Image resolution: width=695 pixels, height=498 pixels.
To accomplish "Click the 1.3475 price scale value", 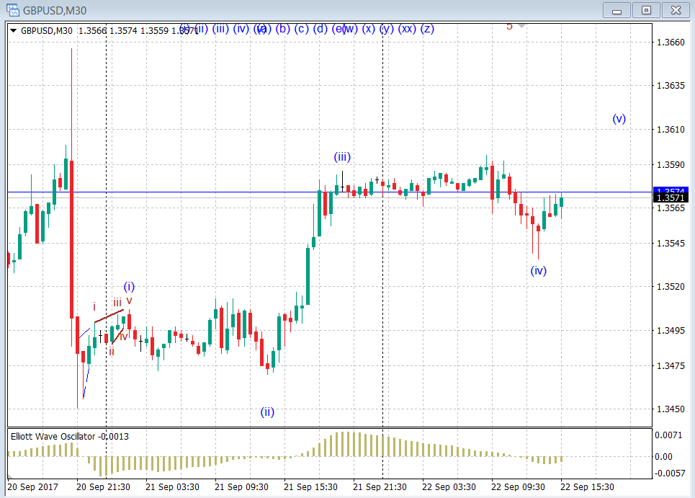I will coord(671,366).
